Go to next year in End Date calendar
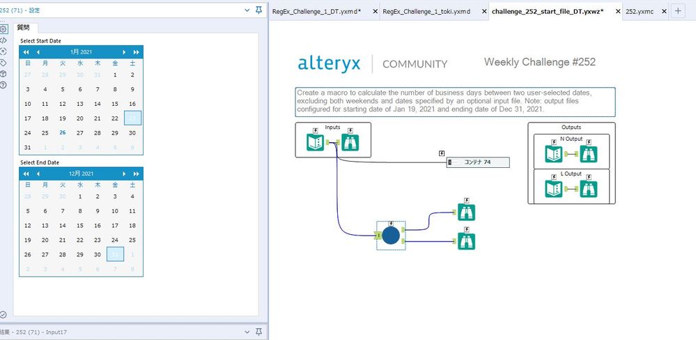The height and width of the screenshot is (340, 696). [136, 173]
